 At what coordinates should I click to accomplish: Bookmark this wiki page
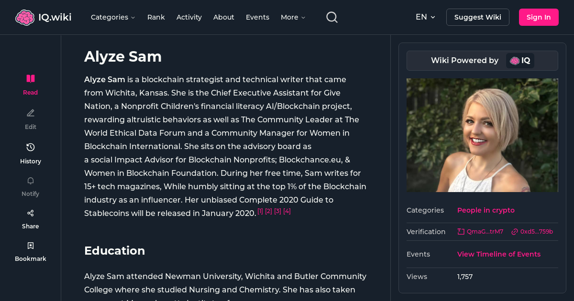[x=30, y=245]
